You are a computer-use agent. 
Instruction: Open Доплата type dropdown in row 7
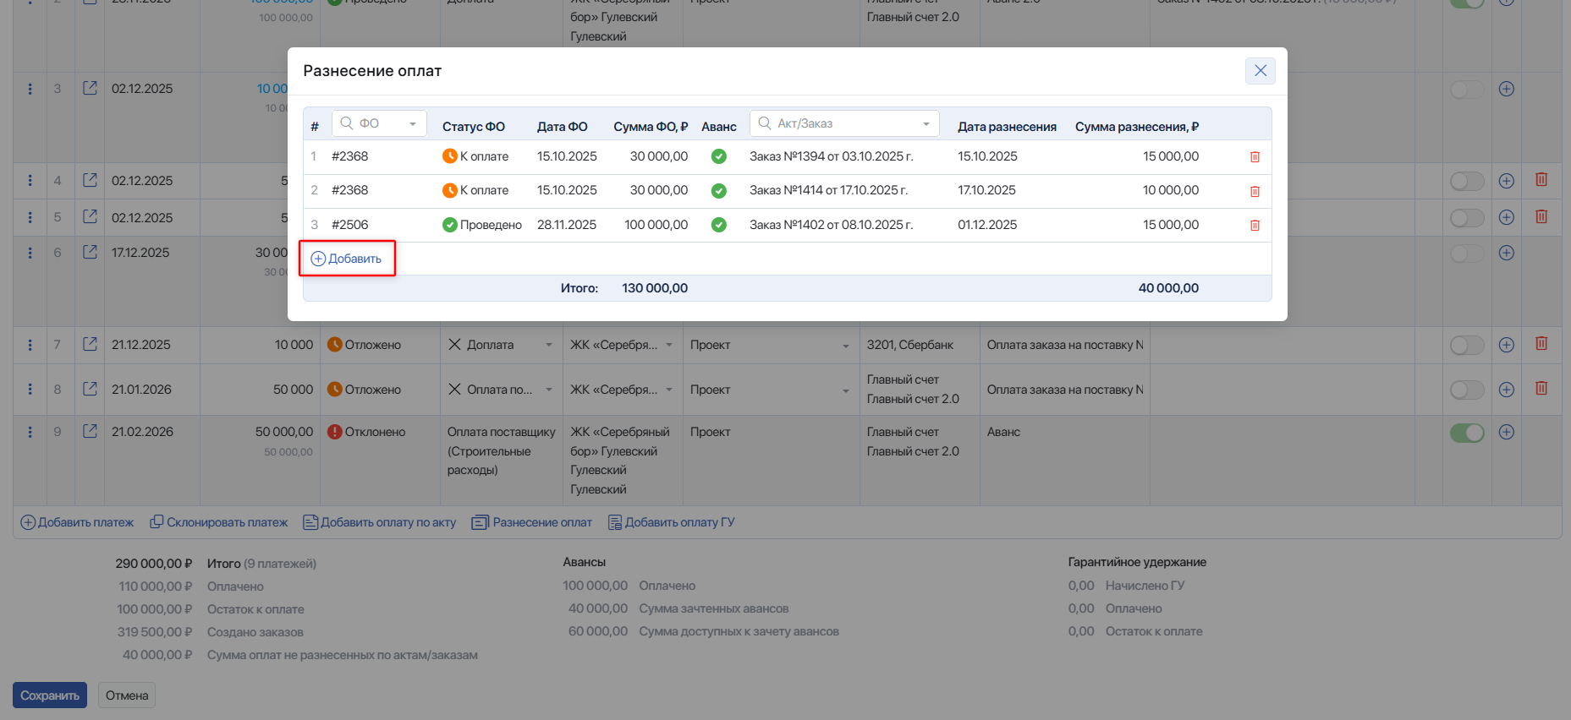pos(548,345)
